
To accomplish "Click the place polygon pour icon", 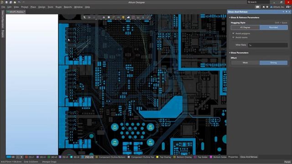I will pos(128,17).
